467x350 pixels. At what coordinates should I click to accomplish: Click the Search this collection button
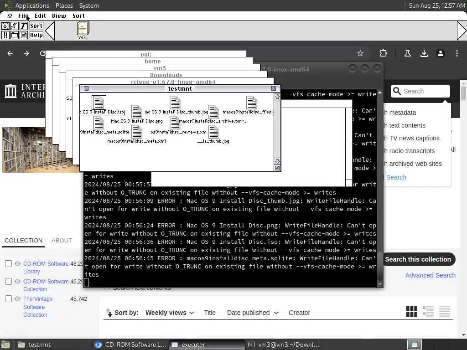click(418, 259)
